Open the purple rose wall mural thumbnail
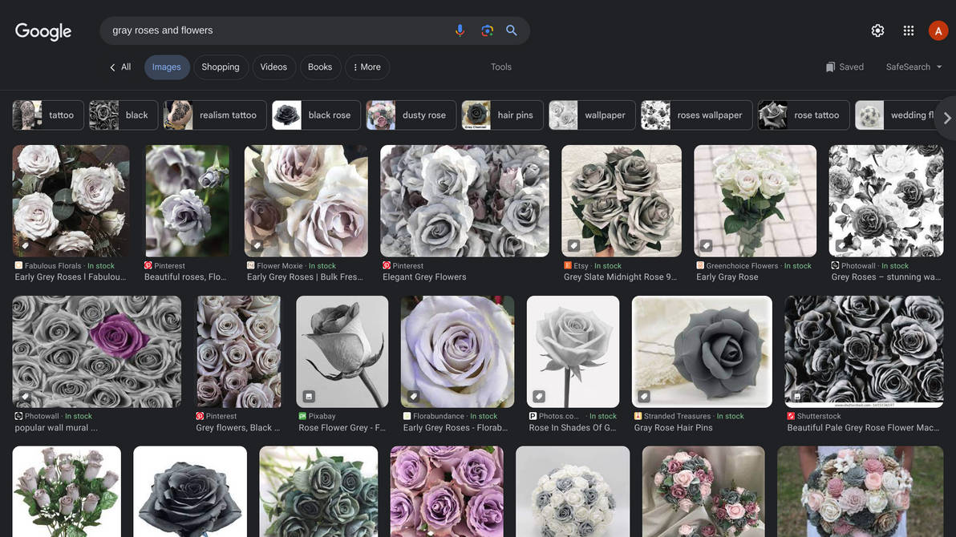 pos(97,352)
